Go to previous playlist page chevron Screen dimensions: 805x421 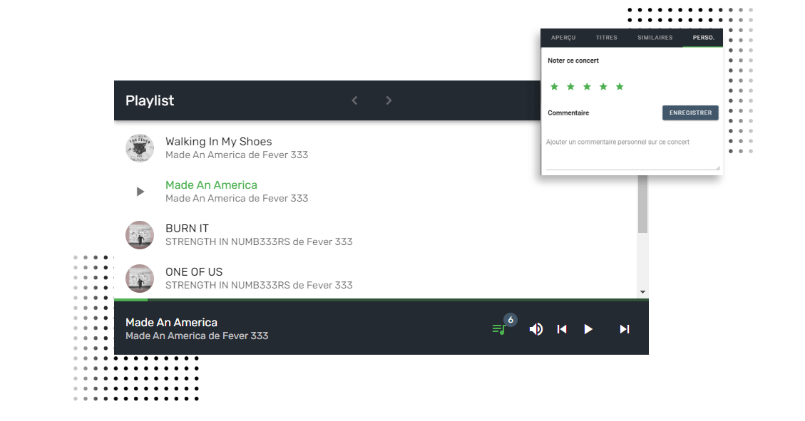click(354, 100)
